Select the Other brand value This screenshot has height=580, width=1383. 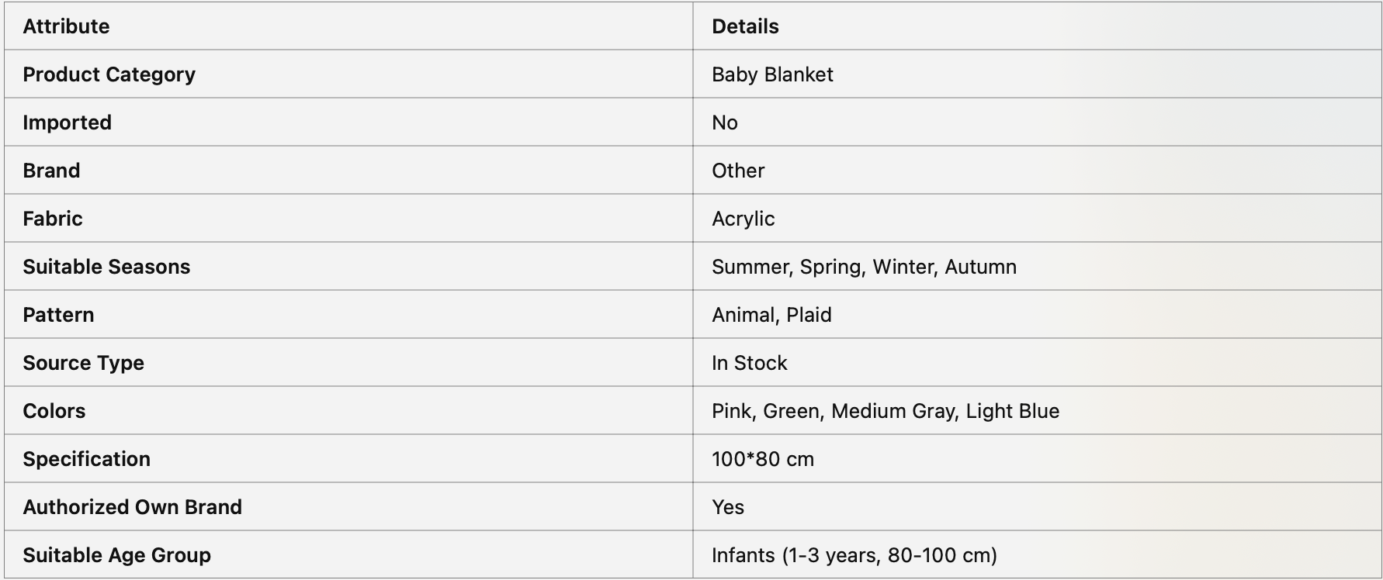coord(738,171)
